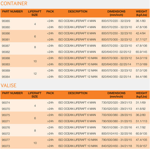Select part number 95071
This screenshot has width=150, height=150.
pyautogui.click(x=6, y=121)
